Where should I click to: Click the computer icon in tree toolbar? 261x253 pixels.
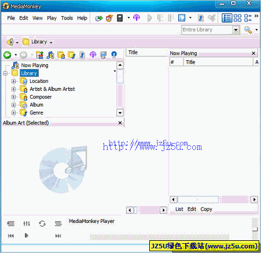click(x=104, y=55)
